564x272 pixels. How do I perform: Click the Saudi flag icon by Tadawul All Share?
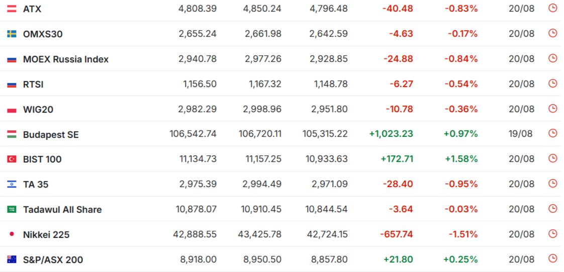[12, 209]
